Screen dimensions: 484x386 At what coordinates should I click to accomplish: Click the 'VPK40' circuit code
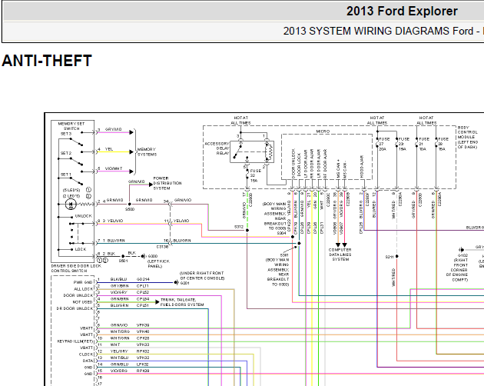point(143,331)
